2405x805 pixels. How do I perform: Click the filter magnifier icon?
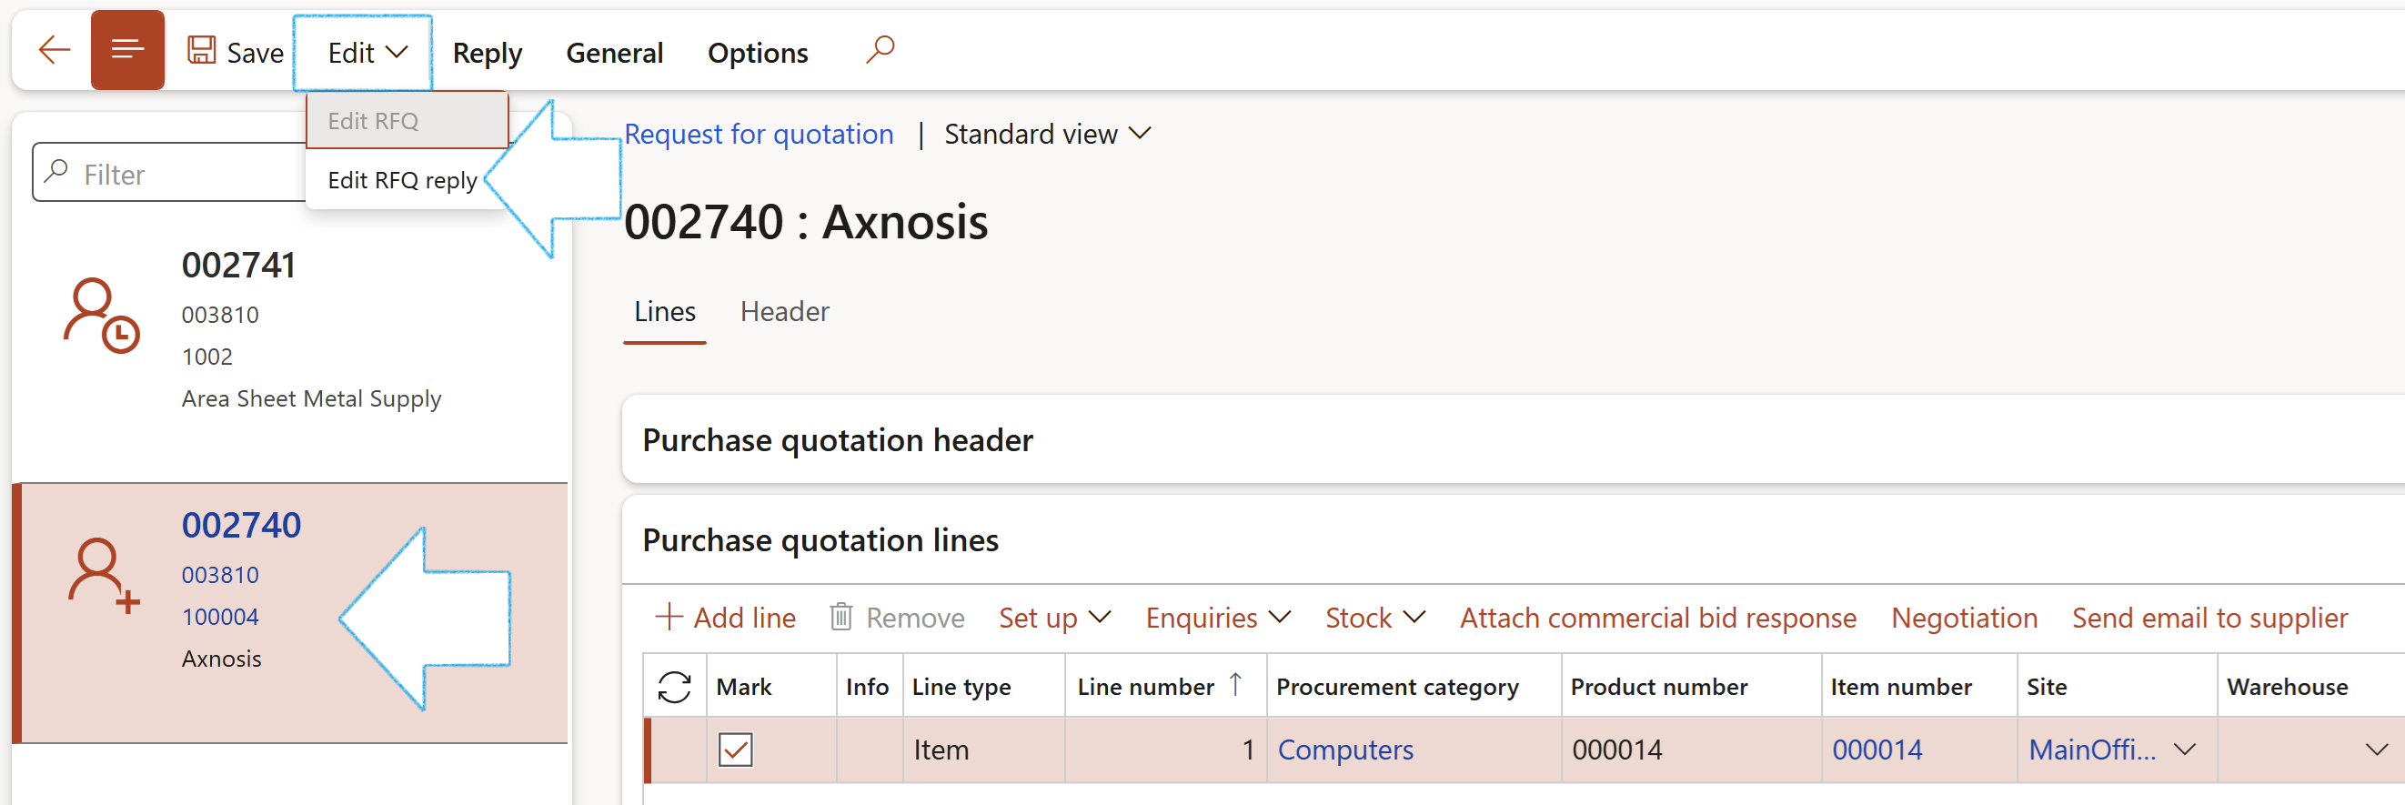[x=57, y=171]
